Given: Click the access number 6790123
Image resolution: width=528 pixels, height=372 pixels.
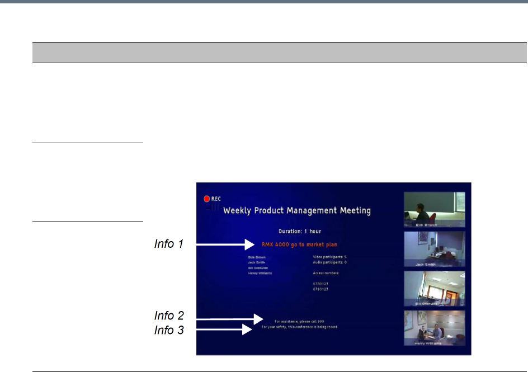Looking at the screenshot, I should 320,289.
